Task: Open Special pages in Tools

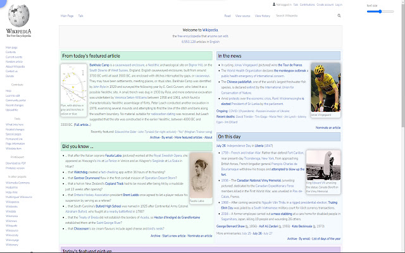Action: coord(13,134)
